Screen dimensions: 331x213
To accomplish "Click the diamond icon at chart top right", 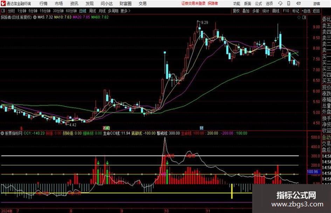I will click(299, 17).
